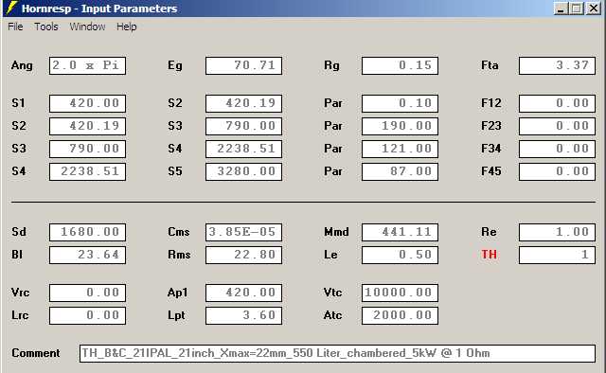The height and width of the screenshot is (373, 606).
Task: Click the F12 input field
Action: 557,103
